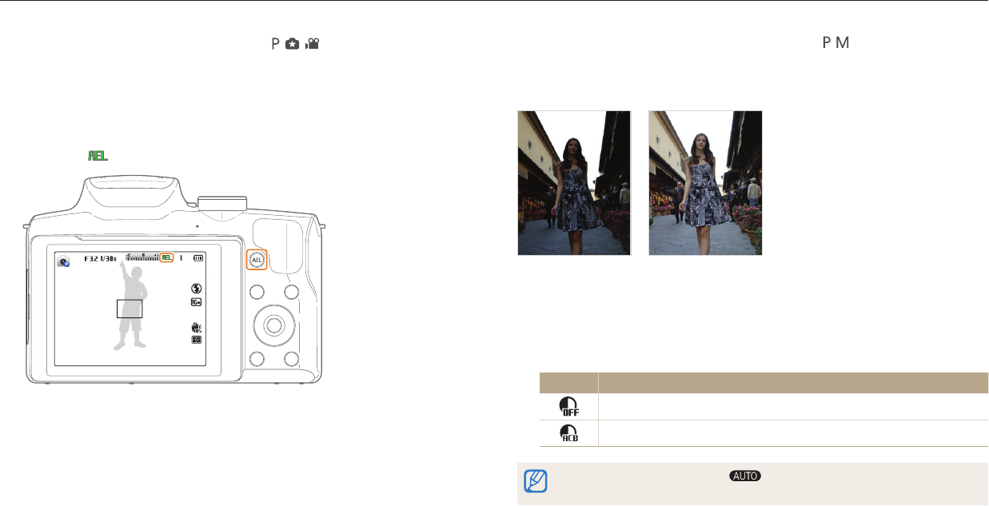Image resolution: width=989 pixels, height=506 pixels.
Task: Select the ACB on option icon
Action: [569, 432]
